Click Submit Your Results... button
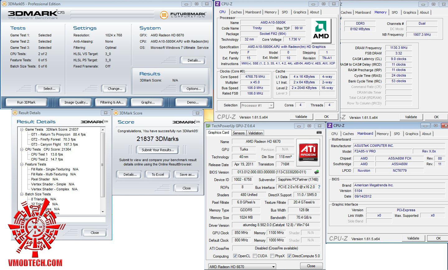448x270 pixels. [158, 150]
